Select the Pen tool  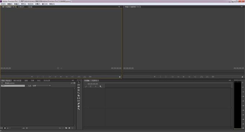pos(79,104)
